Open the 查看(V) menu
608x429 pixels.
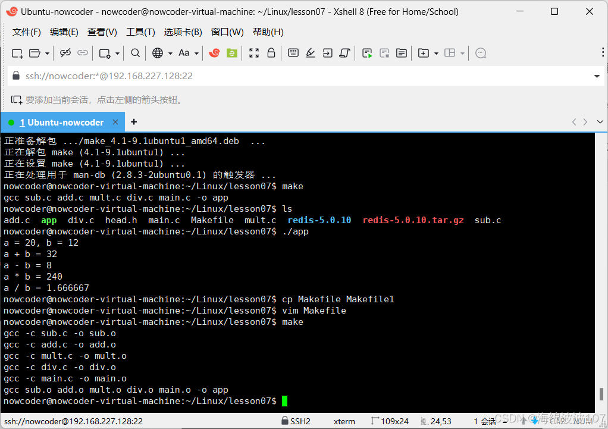[x=102, y=32]
